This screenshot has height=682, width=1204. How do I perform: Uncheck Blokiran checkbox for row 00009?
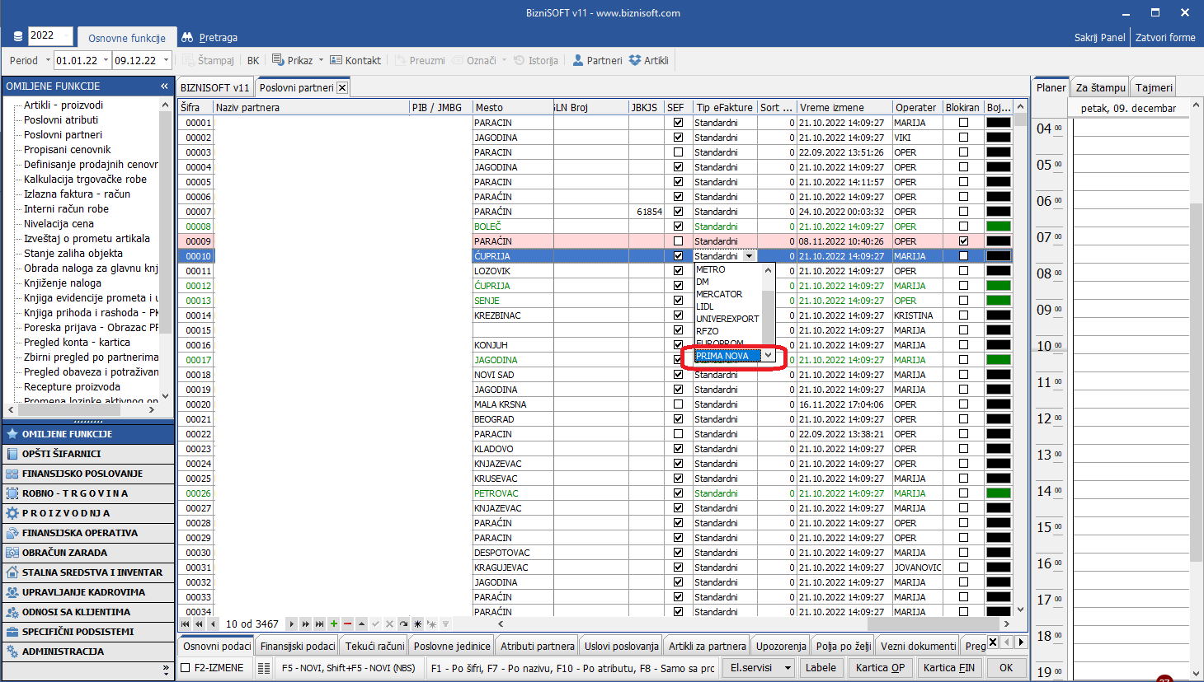point(963,241)
